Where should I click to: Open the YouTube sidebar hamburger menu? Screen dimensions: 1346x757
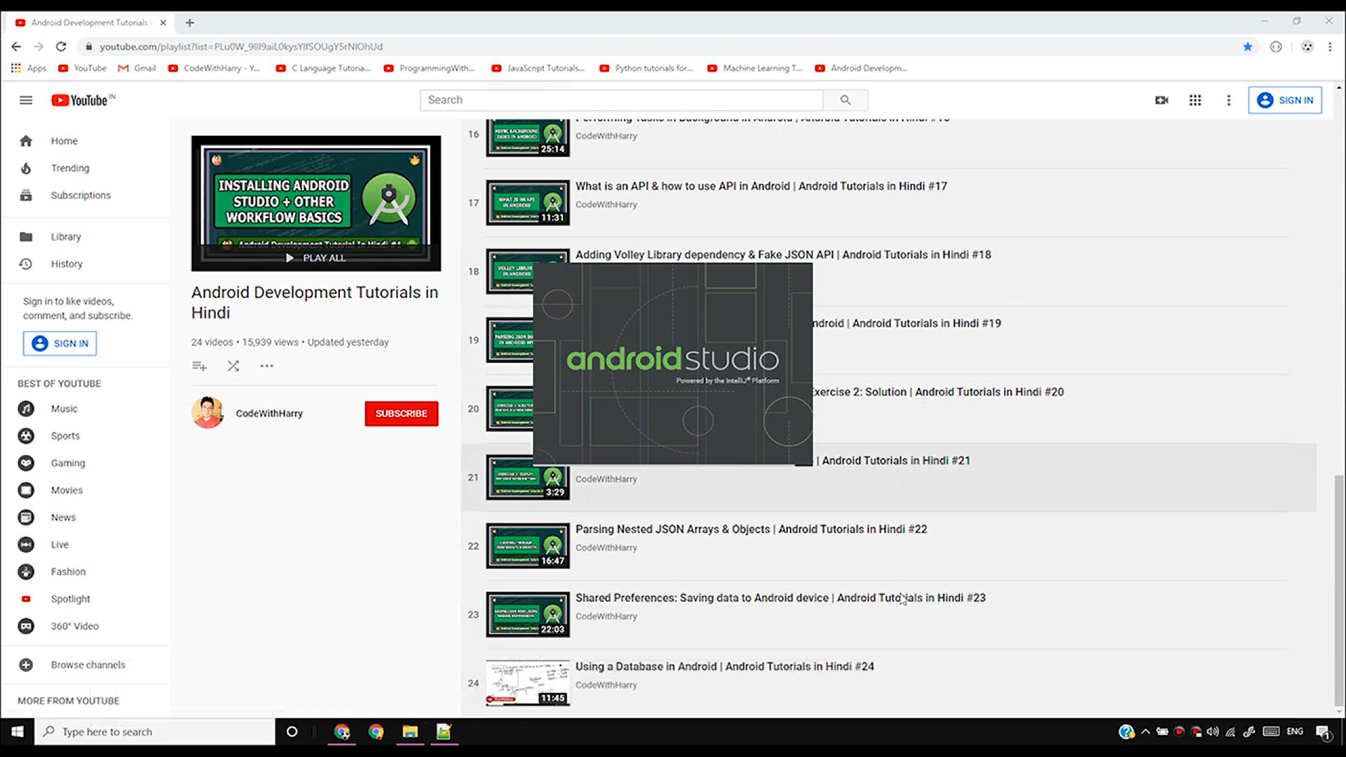25,100
